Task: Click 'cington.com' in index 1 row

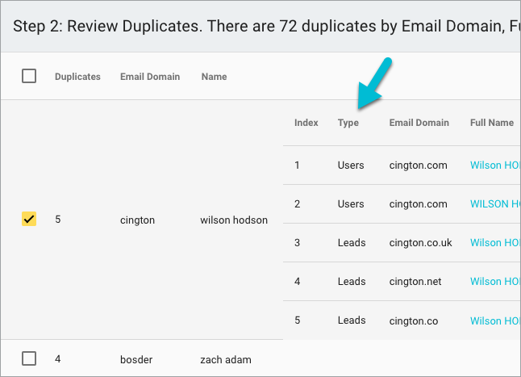Action: [419, 165]
